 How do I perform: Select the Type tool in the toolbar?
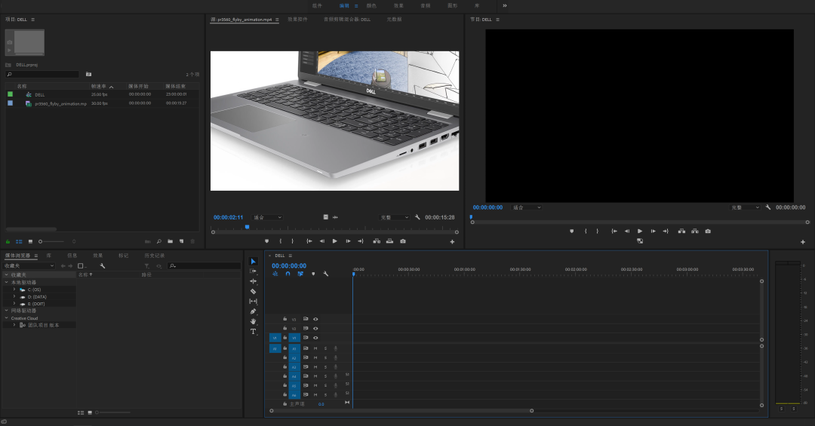pos(253,332)
